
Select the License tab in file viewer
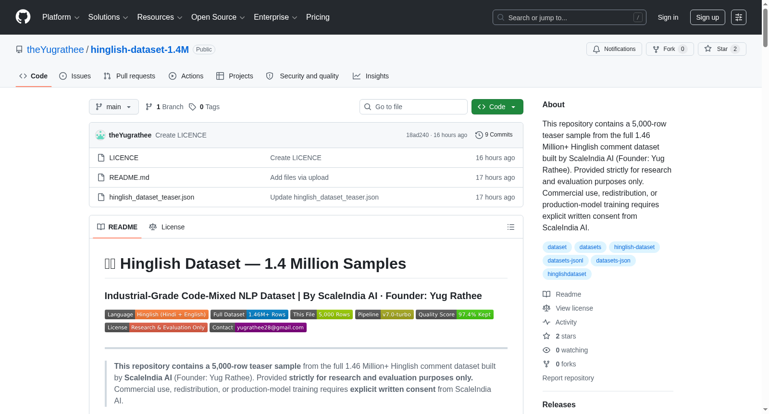click(x=167, y=227)
